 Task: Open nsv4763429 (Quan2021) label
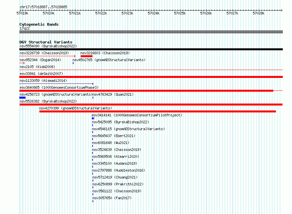113,94
